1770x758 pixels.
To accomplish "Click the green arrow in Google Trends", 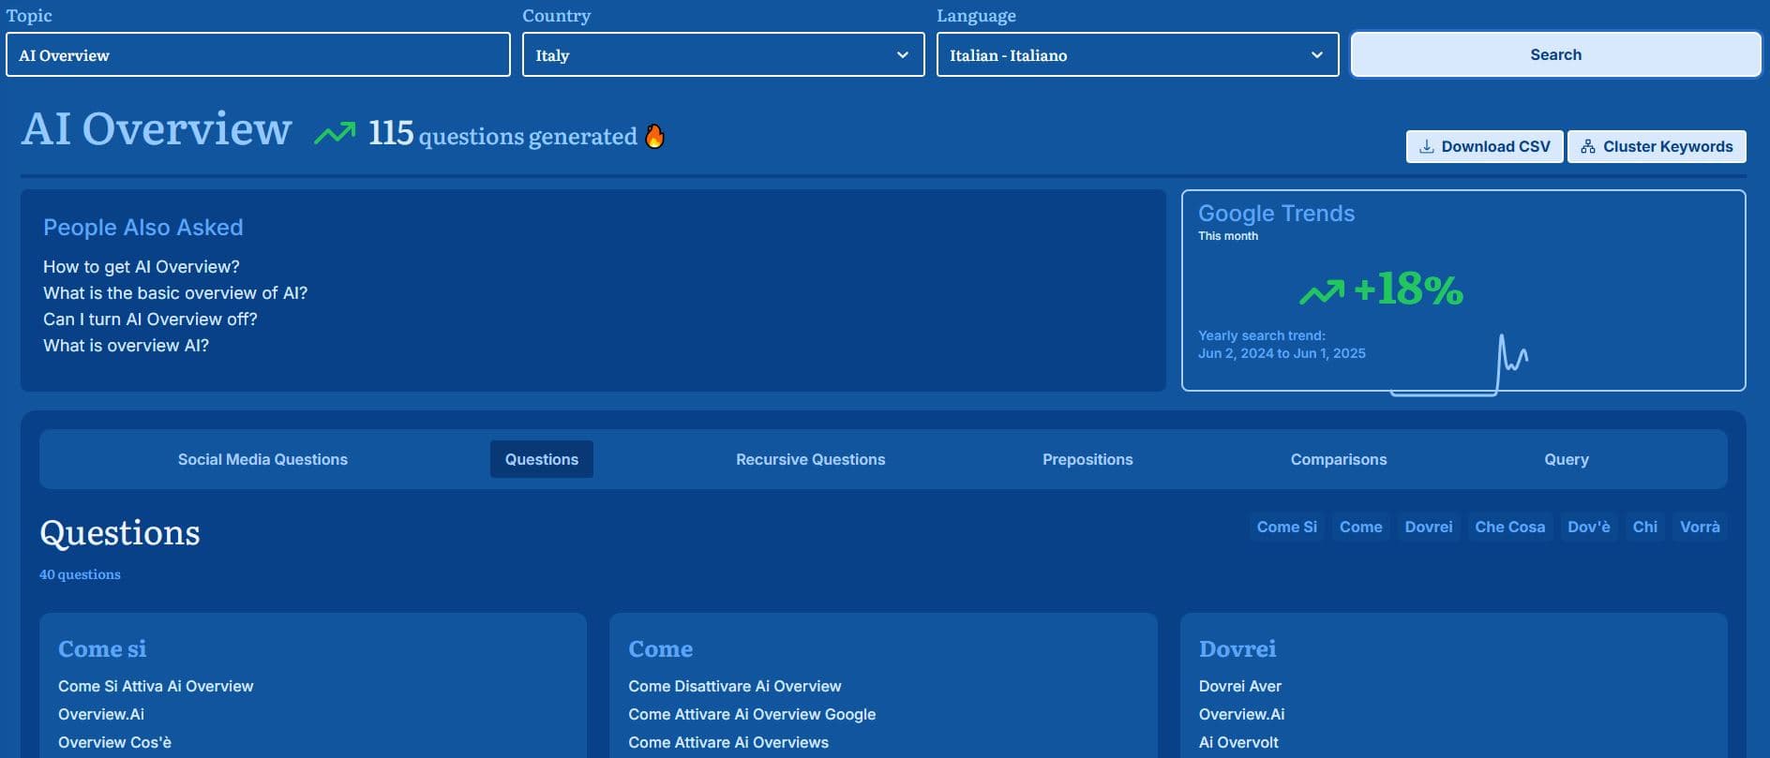I will [x=1322, y=292].
